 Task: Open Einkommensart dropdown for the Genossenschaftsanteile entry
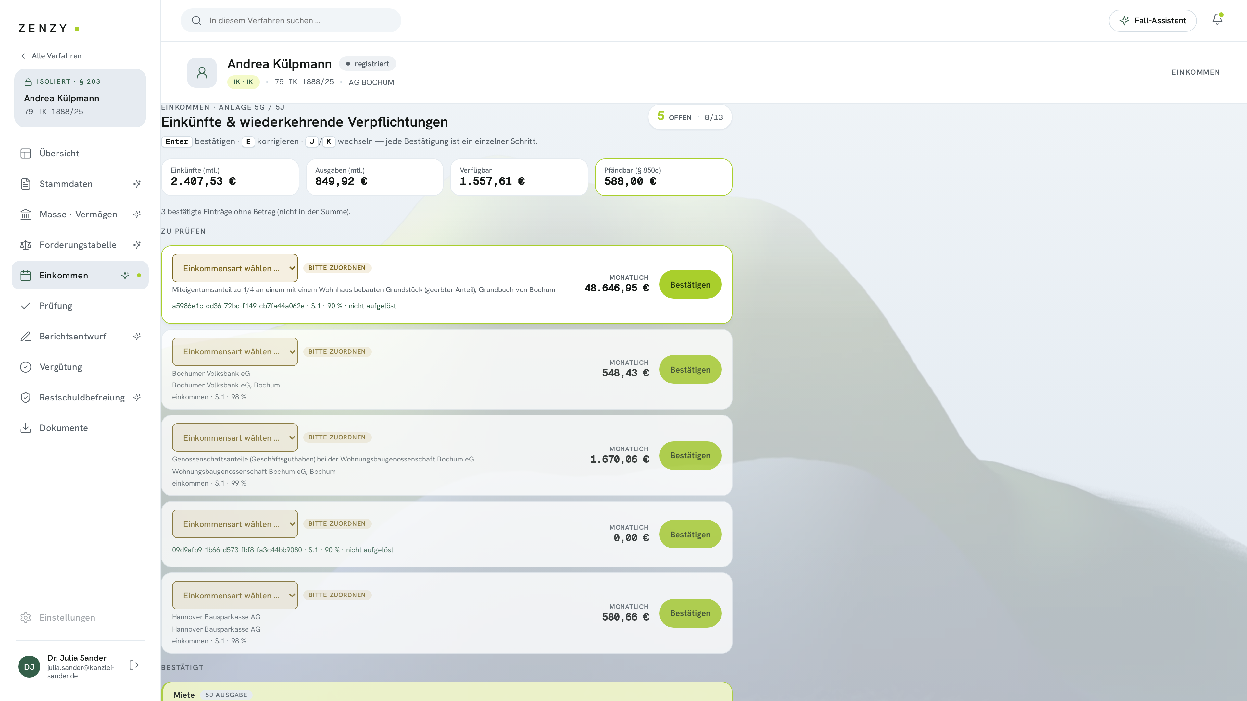(235, 437)
